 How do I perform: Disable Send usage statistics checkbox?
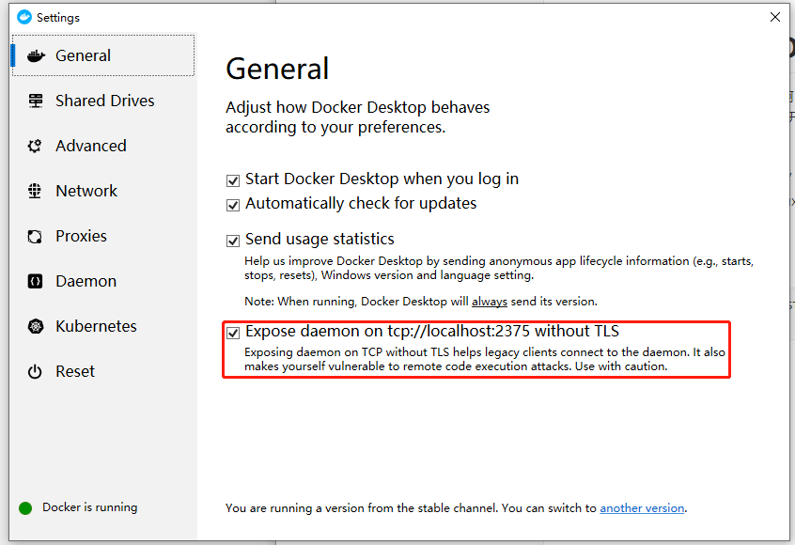(x=233, y=241)
